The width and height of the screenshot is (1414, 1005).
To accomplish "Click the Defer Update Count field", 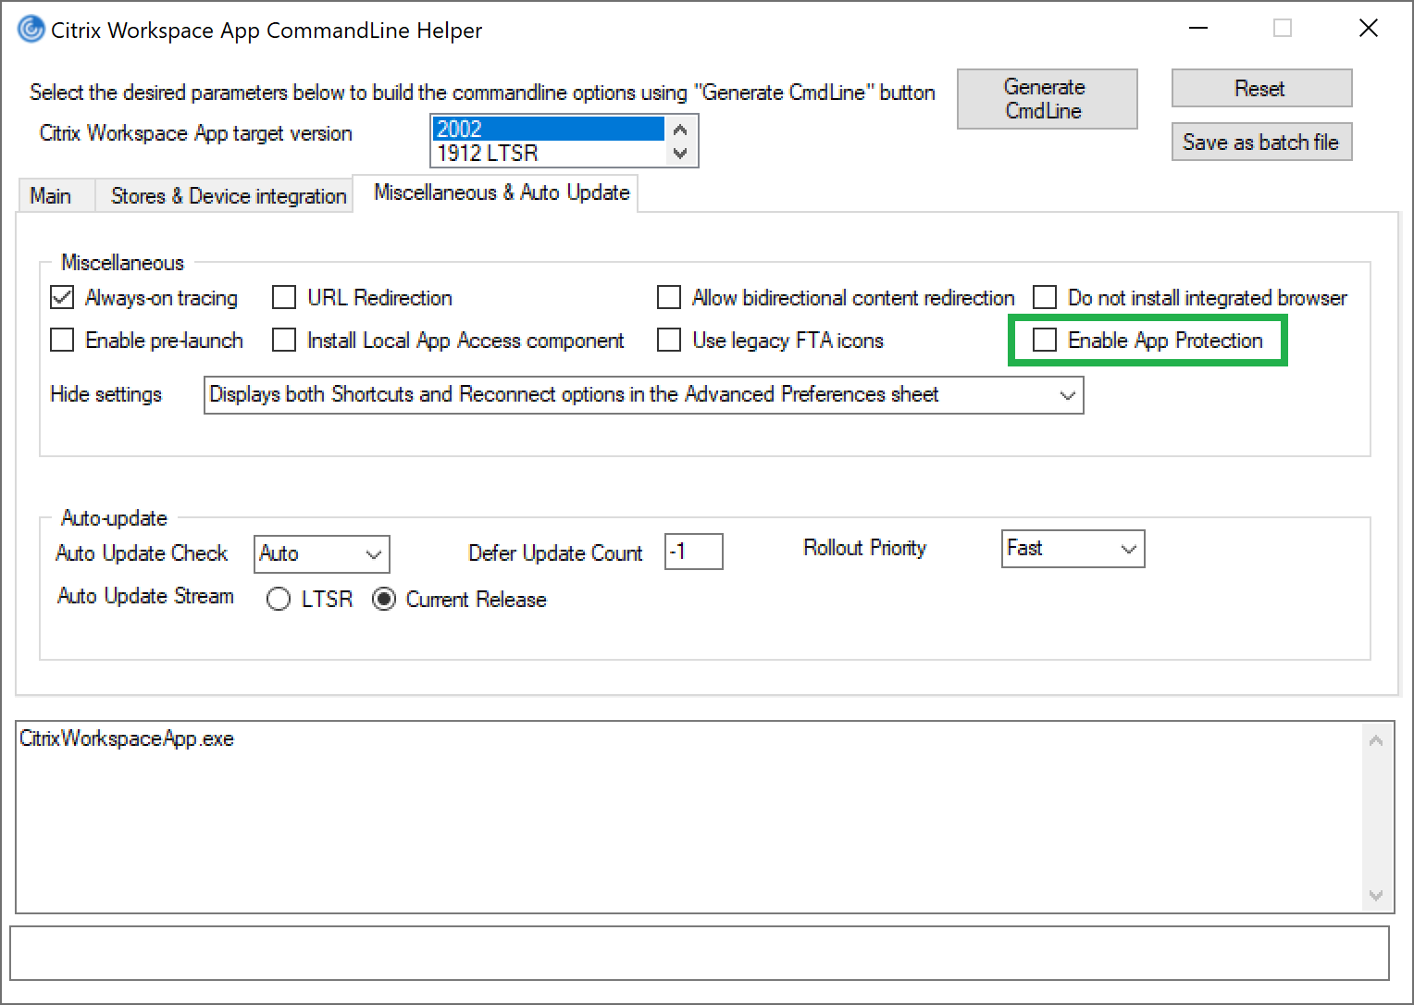I will pos(693,552).
